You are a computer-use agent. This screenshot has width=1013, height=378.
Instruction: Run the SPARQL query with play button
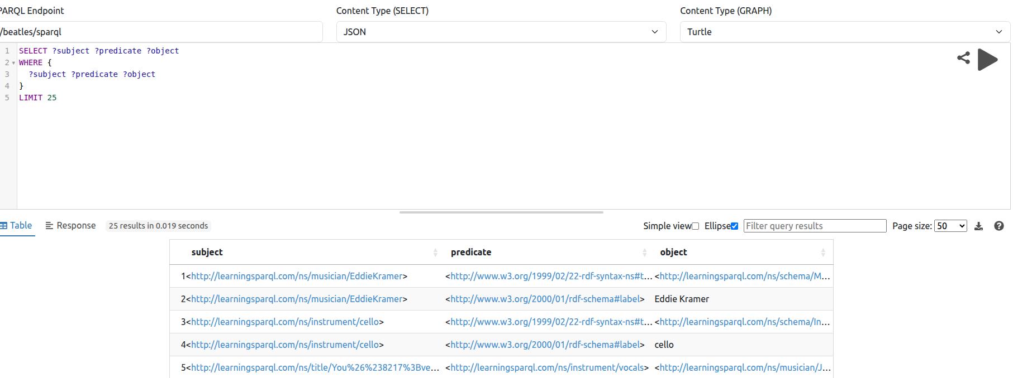point(987,60)
